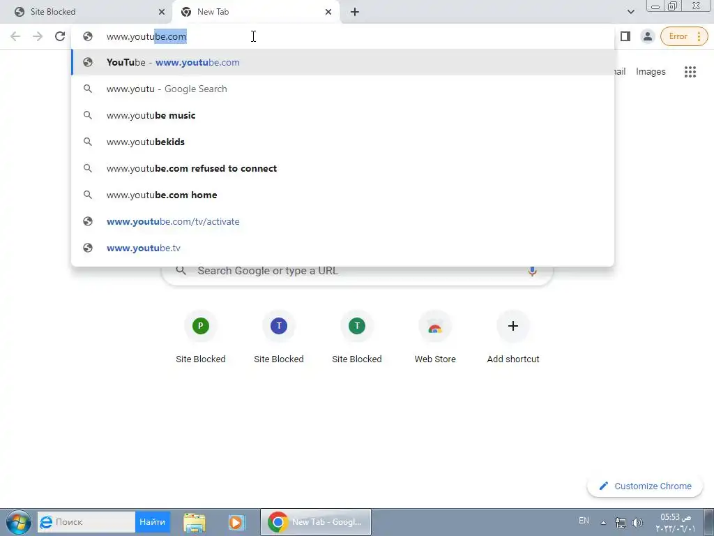Open Chrome three-dot menu
This screenshot has width=714, height=536.
pos(699,36)
